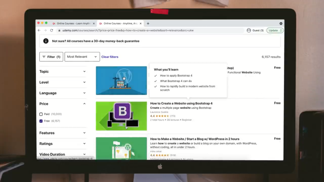Open the Guest (3) profile menu

click(x=255, y=30)
